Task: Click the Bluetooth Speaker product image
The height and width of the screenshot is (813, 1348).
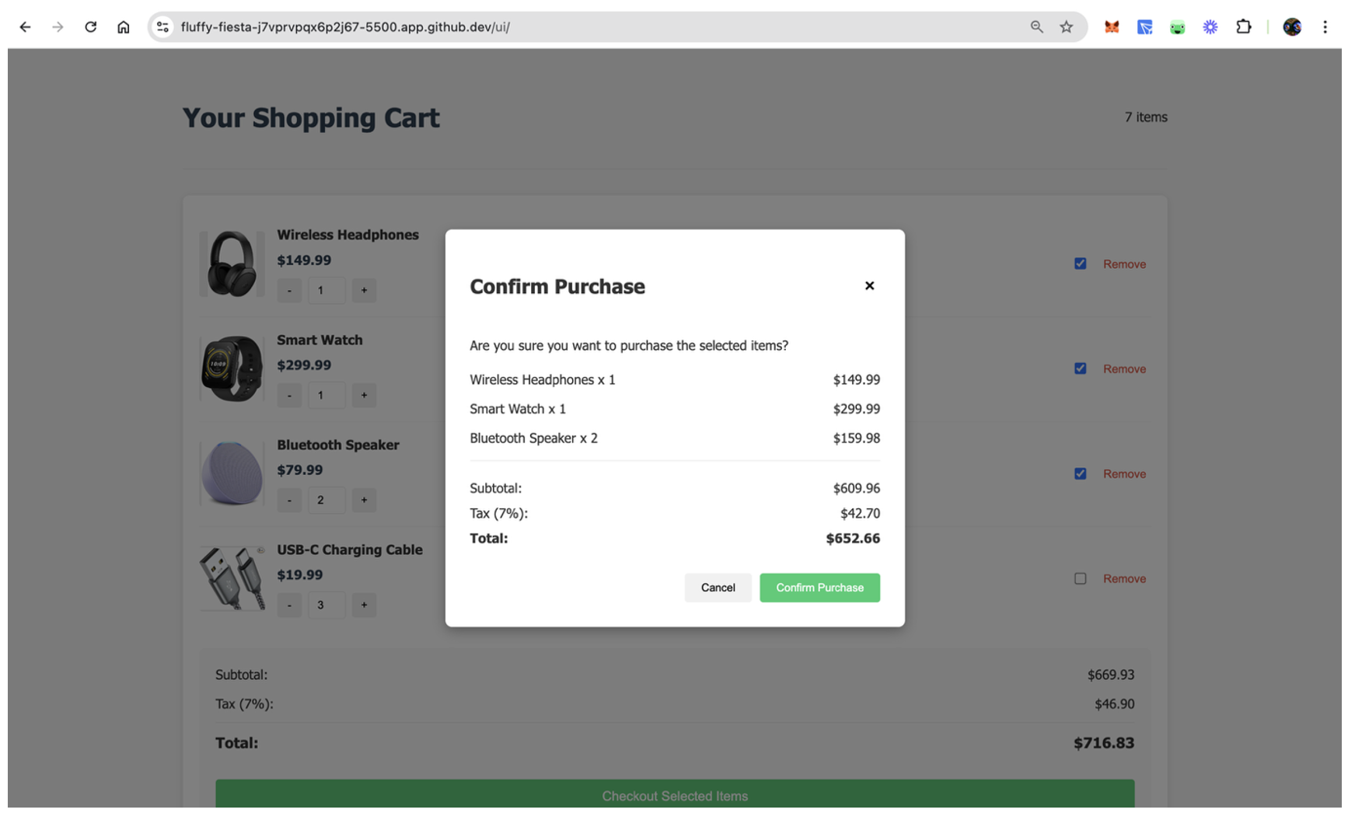Action: pyautogui.click(x=232, y=473)
